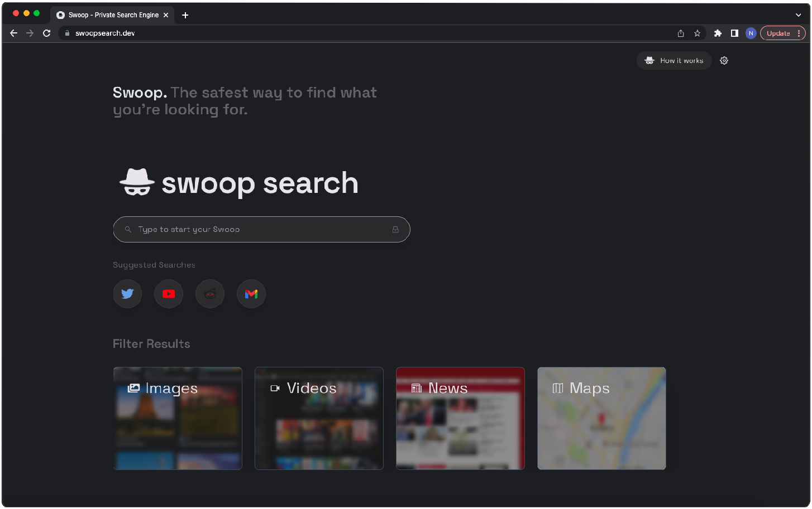The image size is (812, 509).
Task: Open the profile N avatar menu
Action: [x=751, y=33]
